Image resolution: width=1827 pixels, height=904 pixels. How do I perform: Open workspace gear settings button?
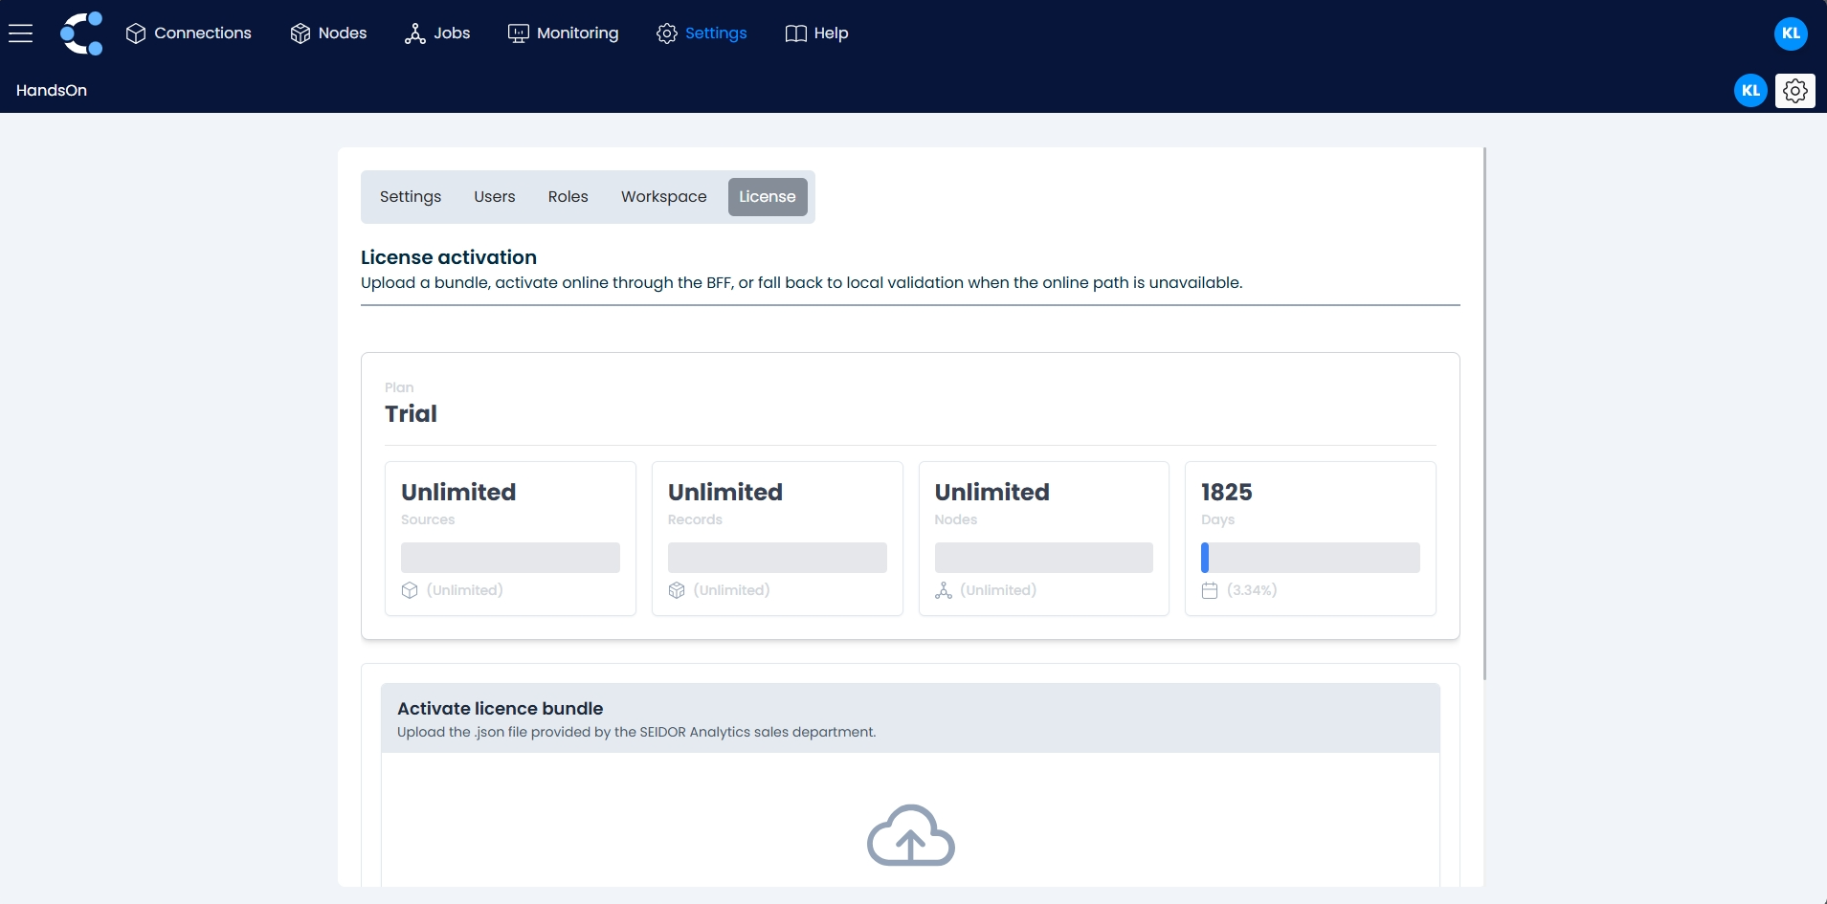[x=1795, y=91]
